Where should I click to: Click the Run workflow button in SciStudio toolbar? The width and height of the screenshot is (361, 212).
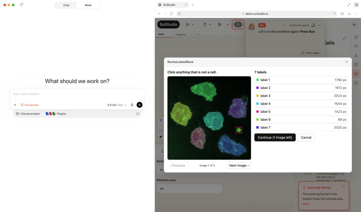click(238, 24)
